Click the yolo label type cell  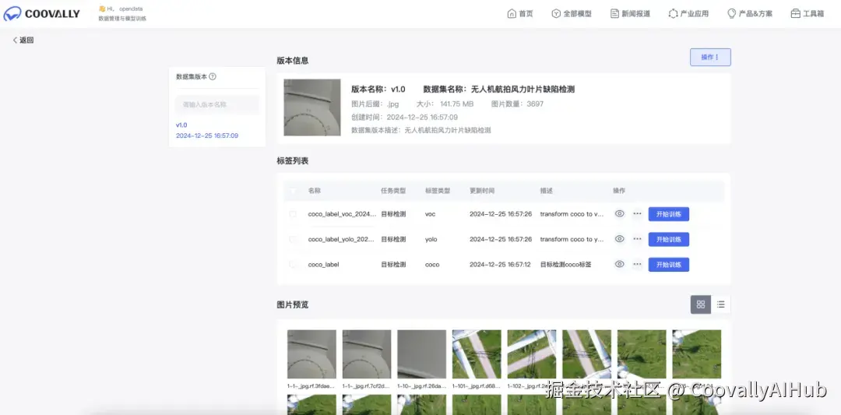pos(431,239)
